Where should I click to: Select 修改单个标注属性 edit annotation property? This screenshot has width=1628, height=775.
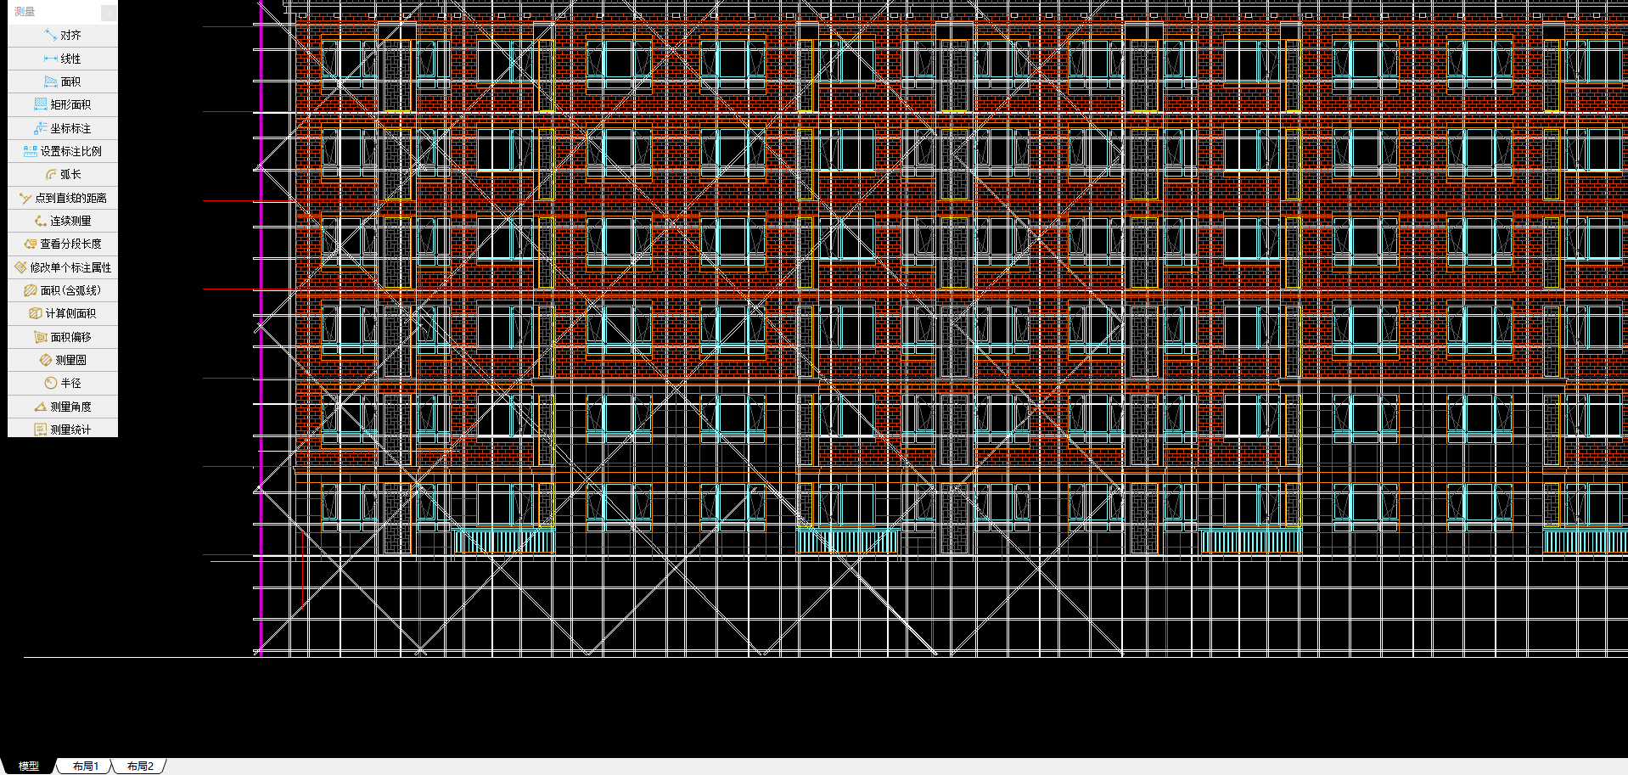pos(63,267)
